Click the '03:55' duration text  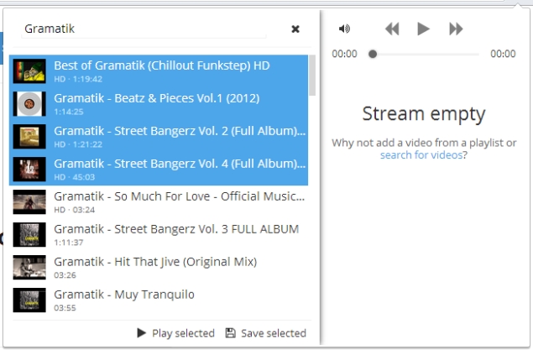pos(65,308)
